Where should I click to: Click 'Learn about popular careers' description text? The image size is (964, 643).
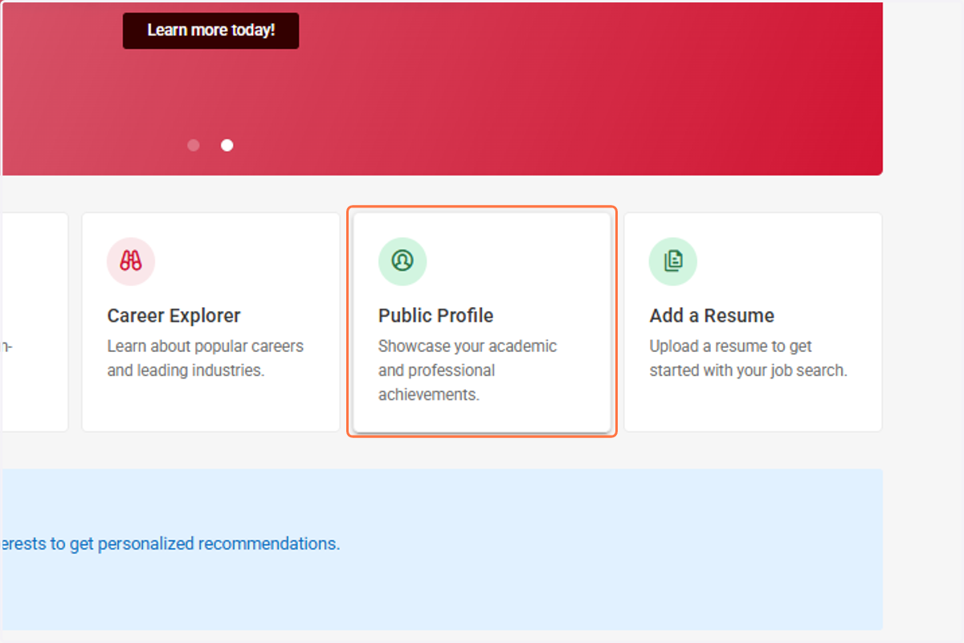pyautogui.click(x=206, y=358)
